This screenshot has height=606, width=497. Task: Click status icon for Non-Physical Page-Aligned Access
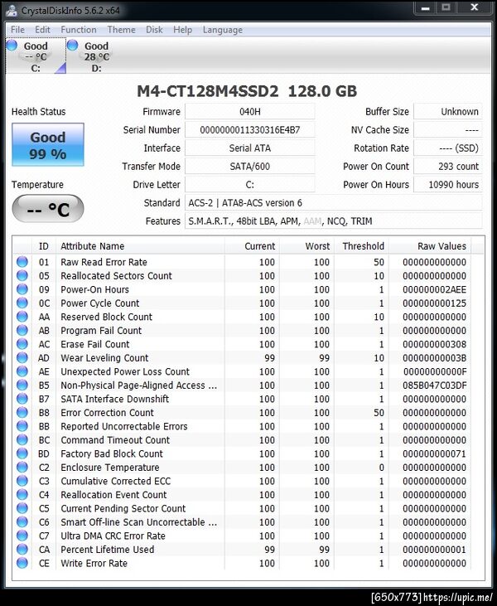[22, 385]
